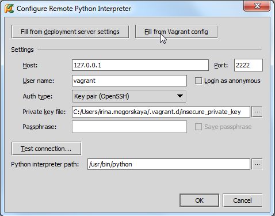Open the Auth type combo box
The image size is (275, 216).
tap(129, 96)
